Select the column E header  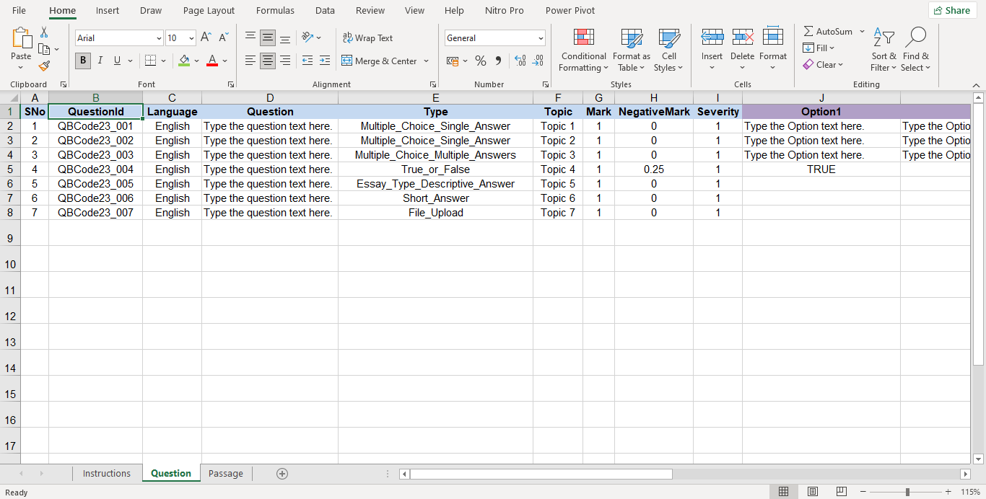(x=435, y=98)
